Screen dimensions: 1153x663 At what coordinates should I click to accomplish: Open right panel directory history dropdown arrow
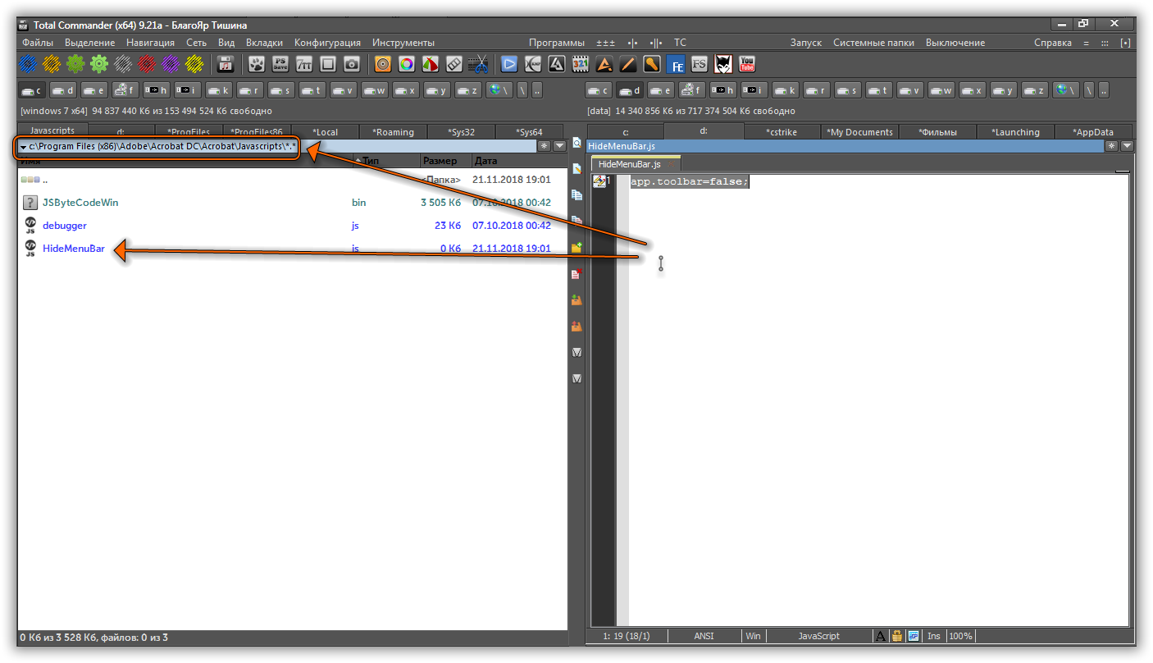[x=1127, y=146]
